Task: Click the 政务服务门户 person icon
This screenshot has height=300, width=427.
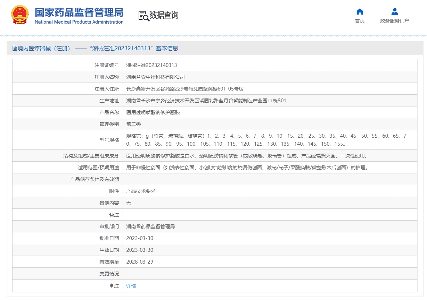Action: pyautogui.click(x=394, y=11)
